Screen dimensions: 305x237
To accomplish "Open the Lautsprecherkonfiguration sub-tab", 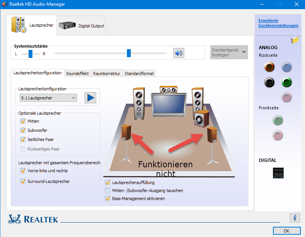I will [37, 73].
